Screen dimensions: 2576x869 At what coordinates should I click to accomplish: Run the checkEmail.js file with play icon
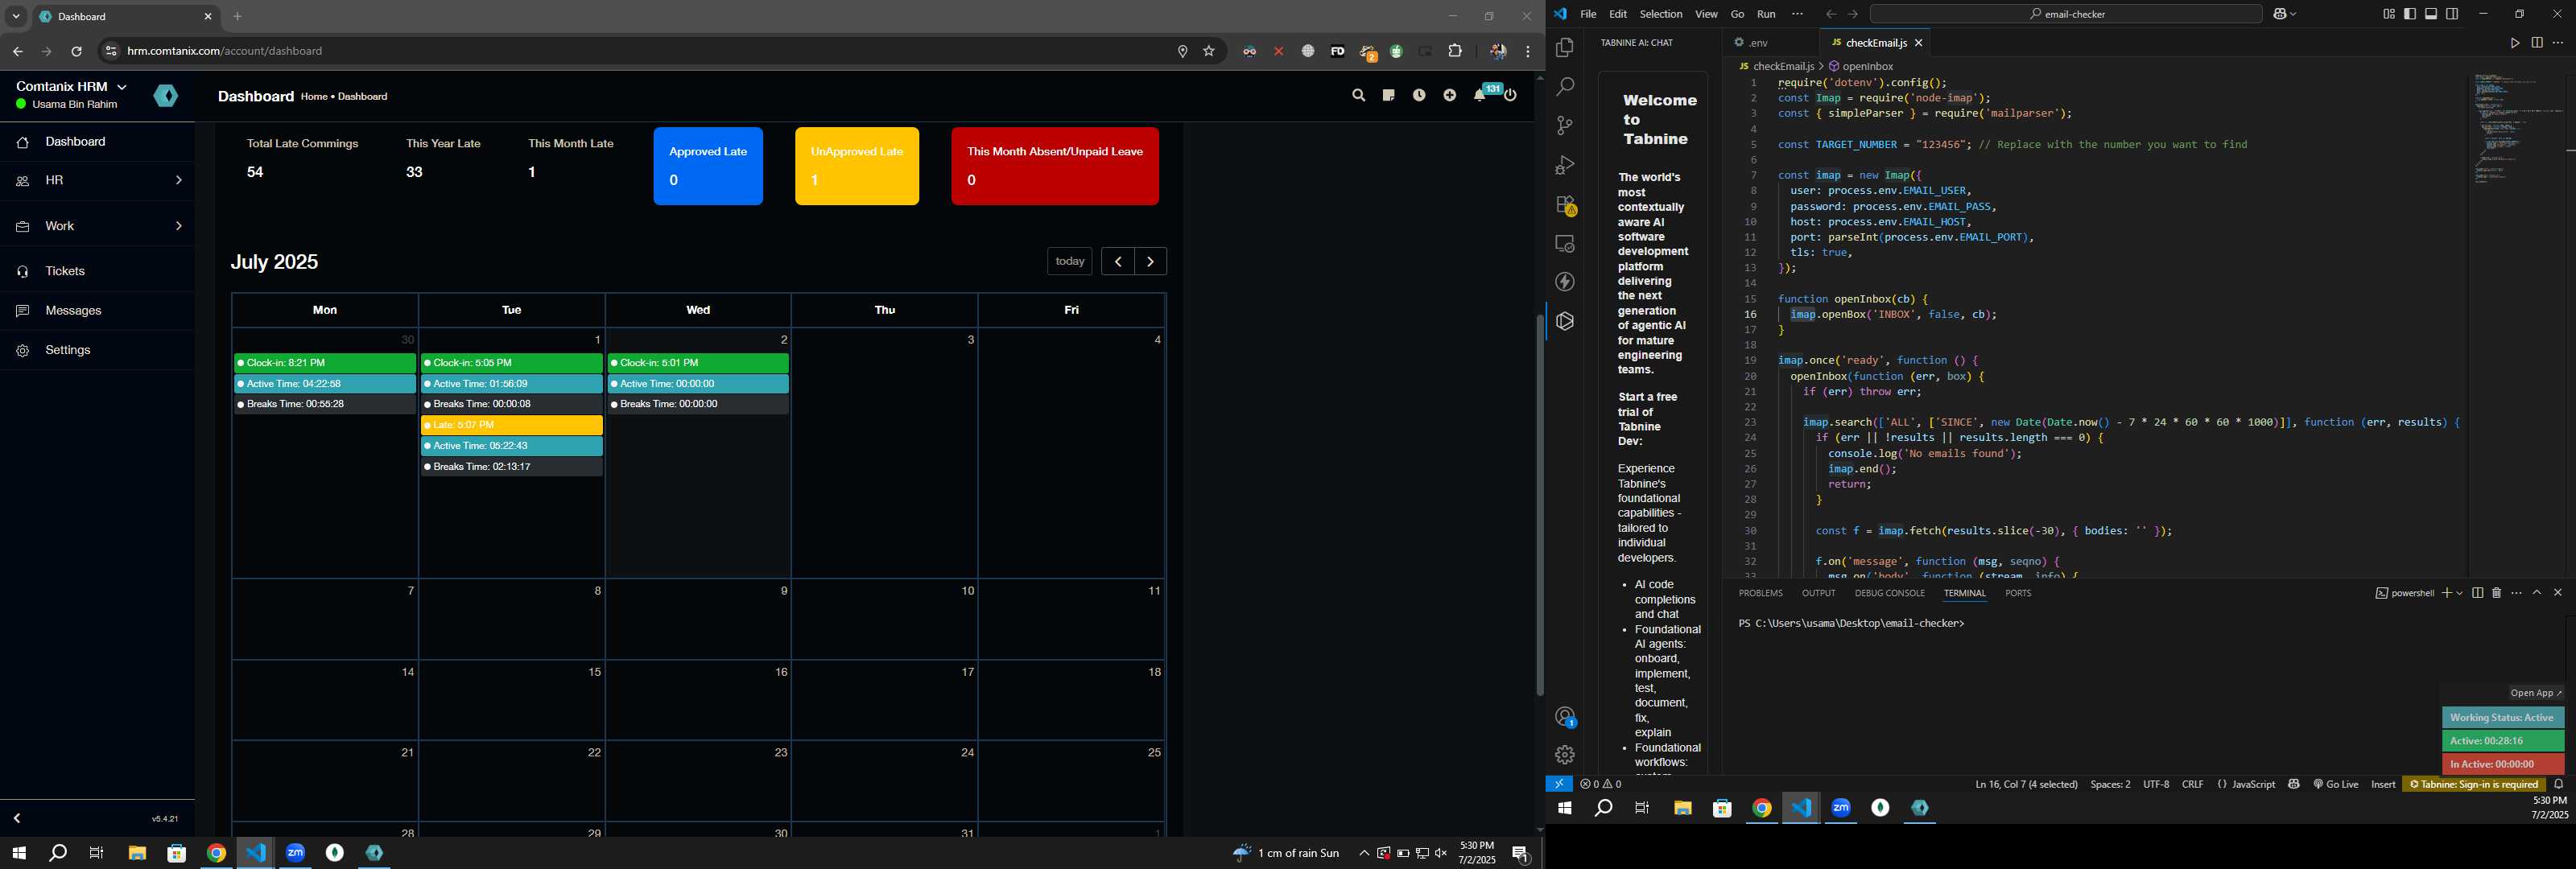[2514, 43]
